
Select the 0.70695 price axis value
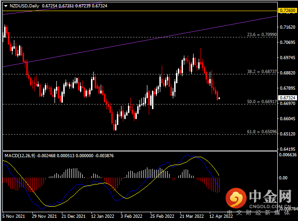pos(287,43)
